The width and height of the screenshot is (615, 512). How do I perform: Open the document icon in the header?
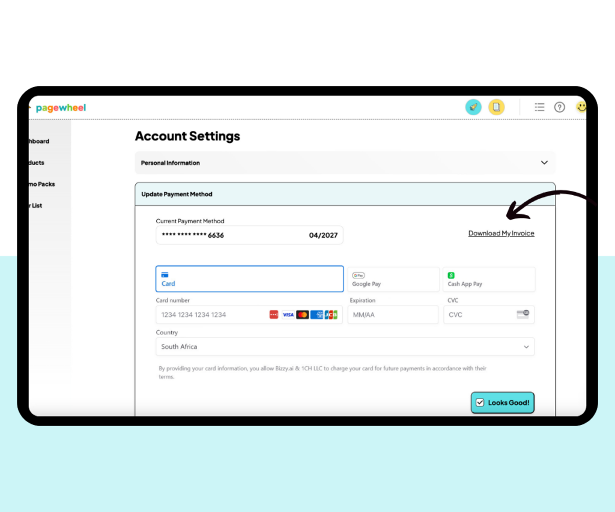pos(497,107)
